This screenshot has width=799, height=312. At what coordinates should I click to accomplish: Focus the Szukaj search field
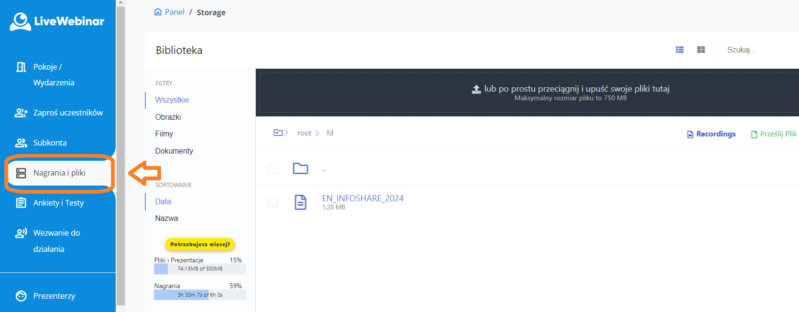pyautogui.click(x=755, y=50)
